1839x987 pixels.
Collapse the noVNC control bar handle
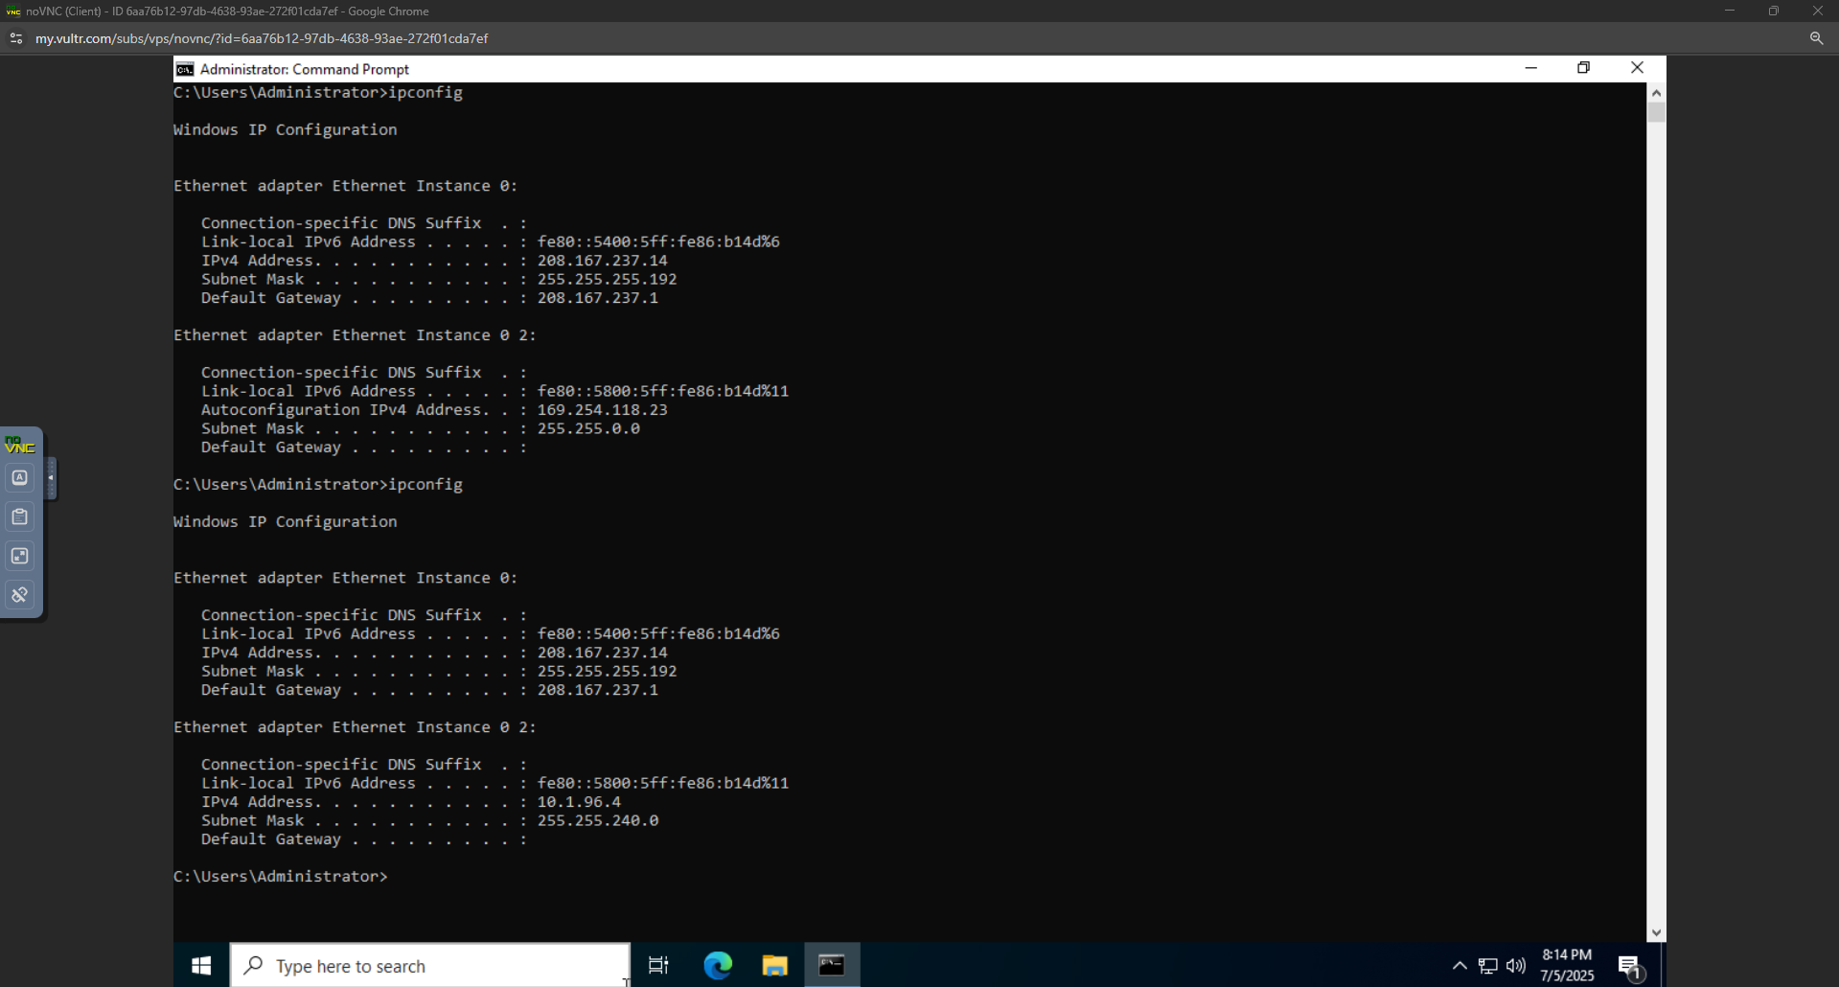click(51, 477)
